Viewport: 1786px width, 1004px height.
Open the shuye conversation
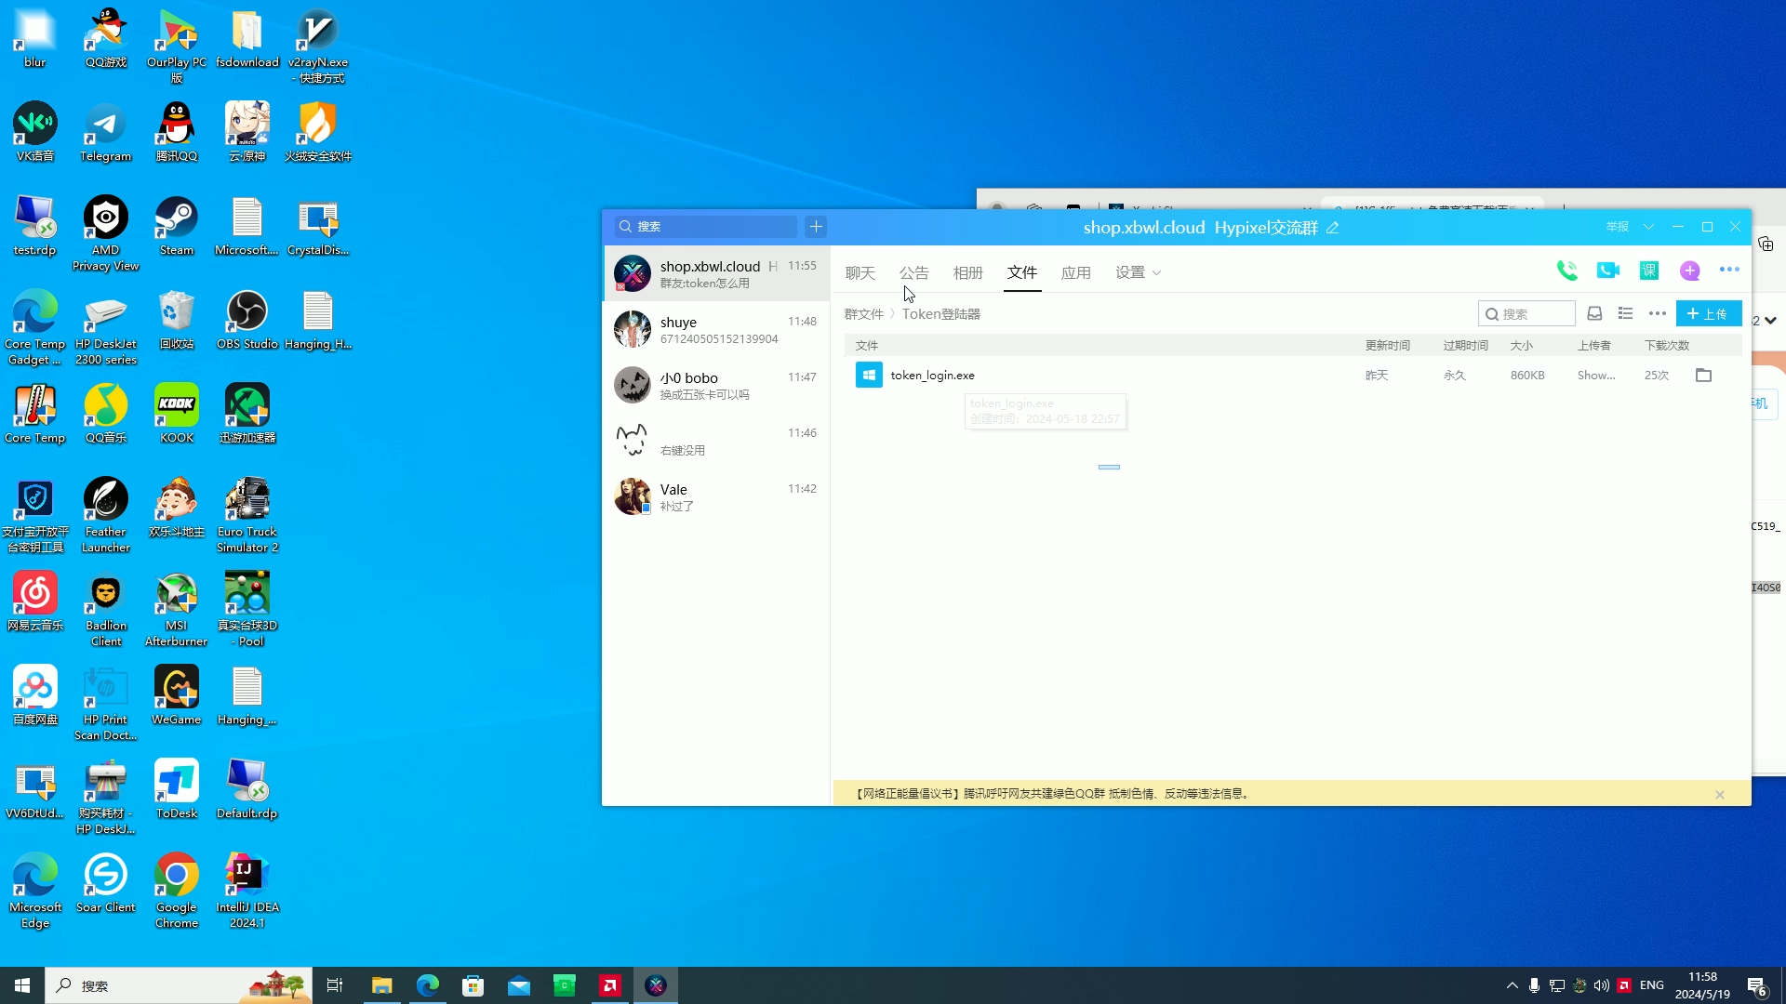click(716, 330)
